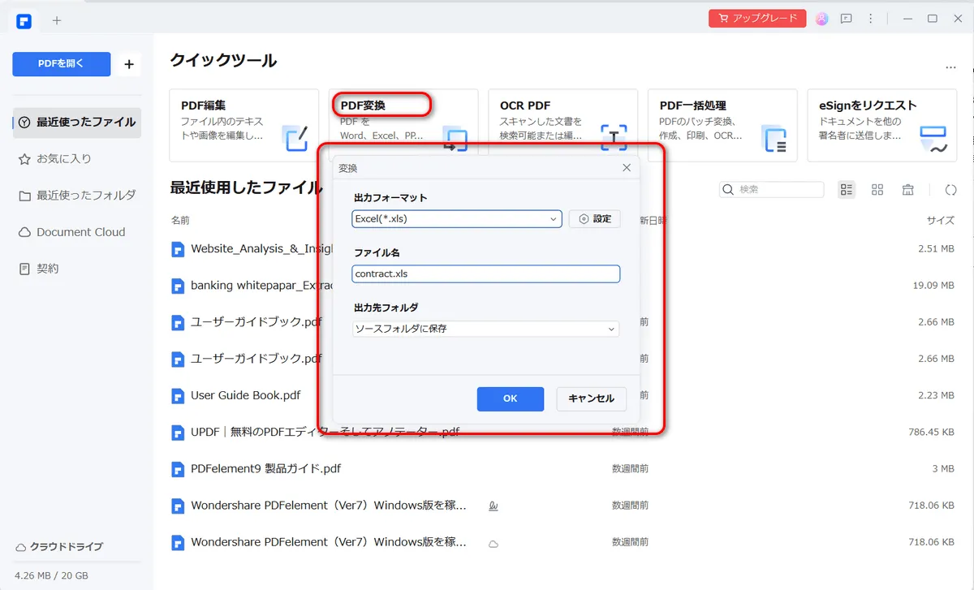
Task: Click the 4.26 MB / 20 GB storage text
Action: (x=51, y=575)
